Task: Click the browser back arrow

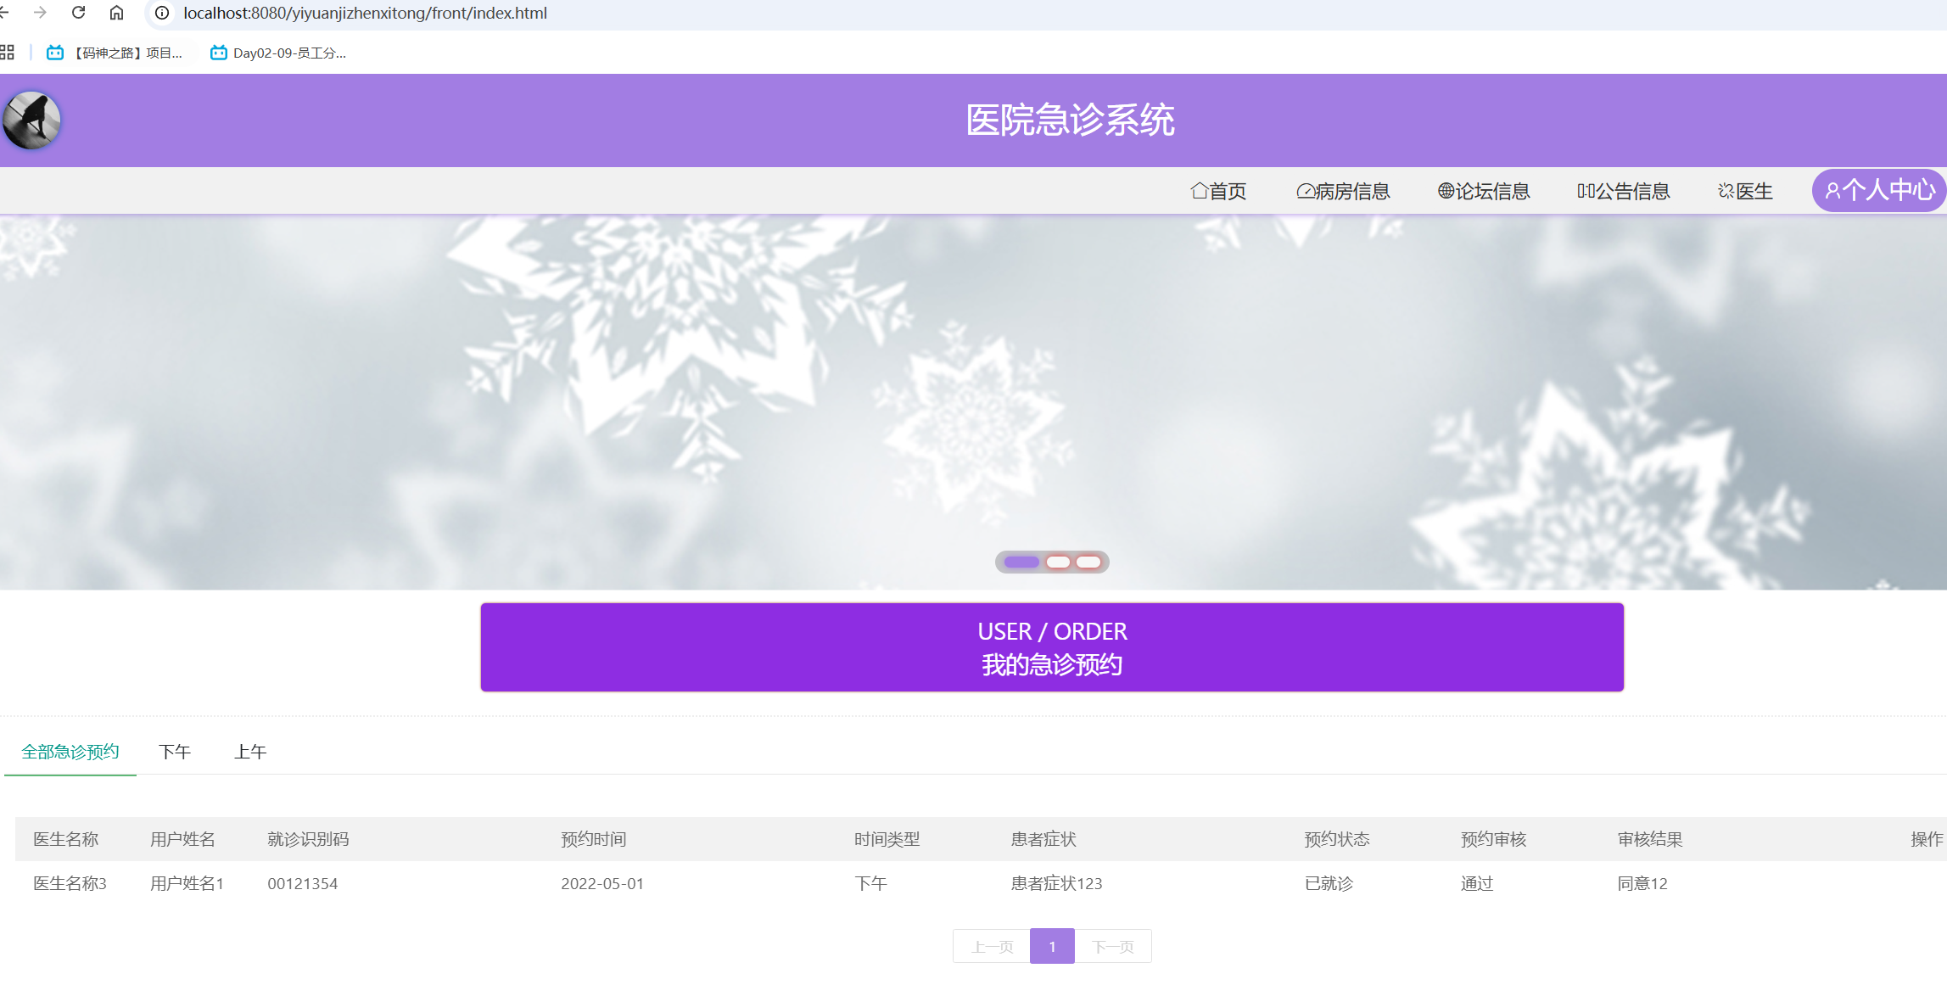Action: [x=4, y=13]
